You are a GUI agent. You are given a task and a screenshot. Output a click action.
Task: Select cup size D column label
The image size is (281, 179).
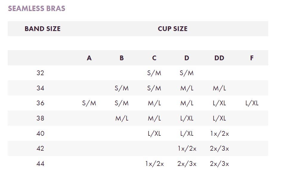[x=187, y=58]
